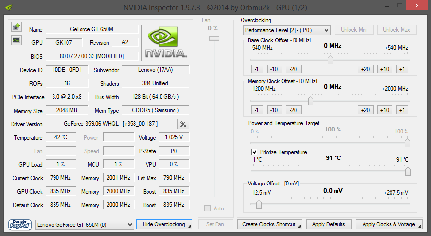Click the Device ID field 10DE - 0FD1
The width and height of the screenshot is (431, 236).
click(67, 69)
